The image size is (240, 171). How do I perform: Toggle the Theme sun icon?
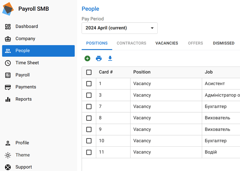point(8,155)
